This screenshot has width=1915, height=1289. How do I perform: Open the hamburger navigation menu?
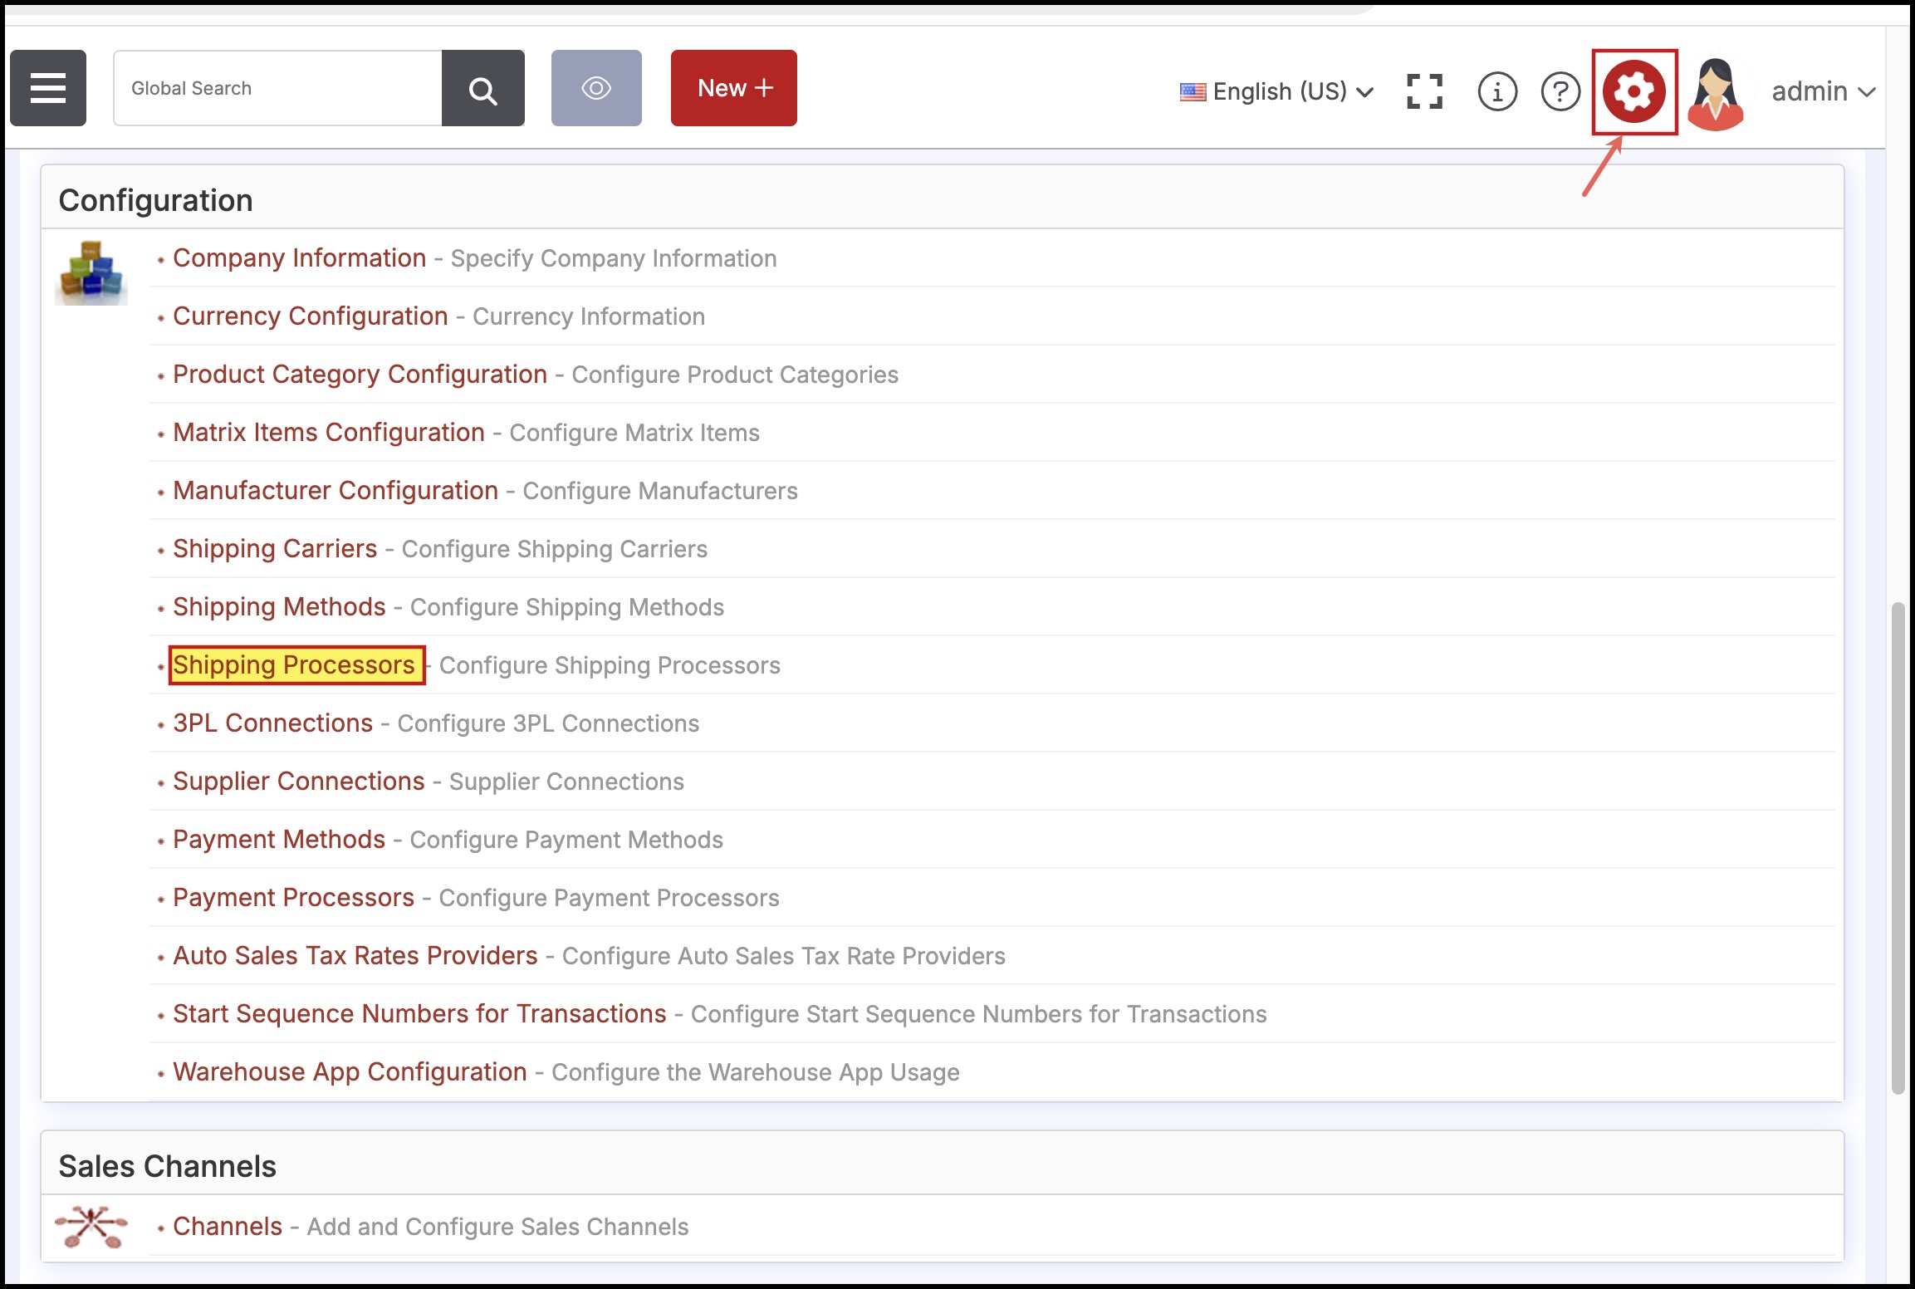point(48,88)
